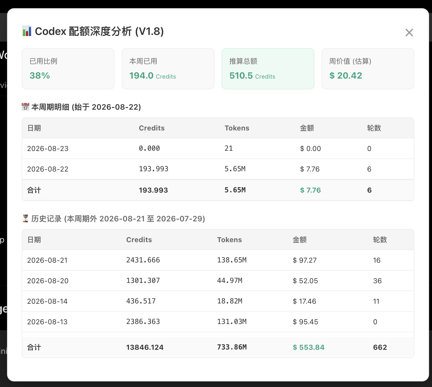Click the 36 rounds cell for 2026-08-20

point(377,281)
